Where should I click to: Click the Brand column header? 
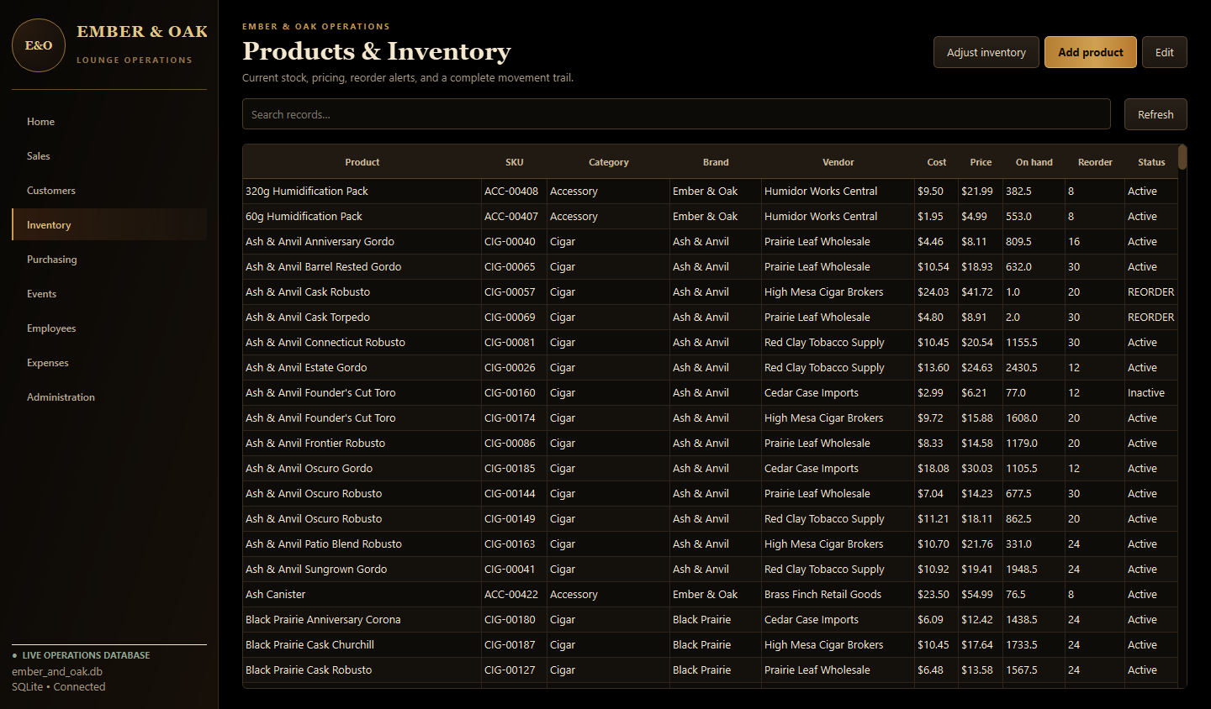click(716, 162)
